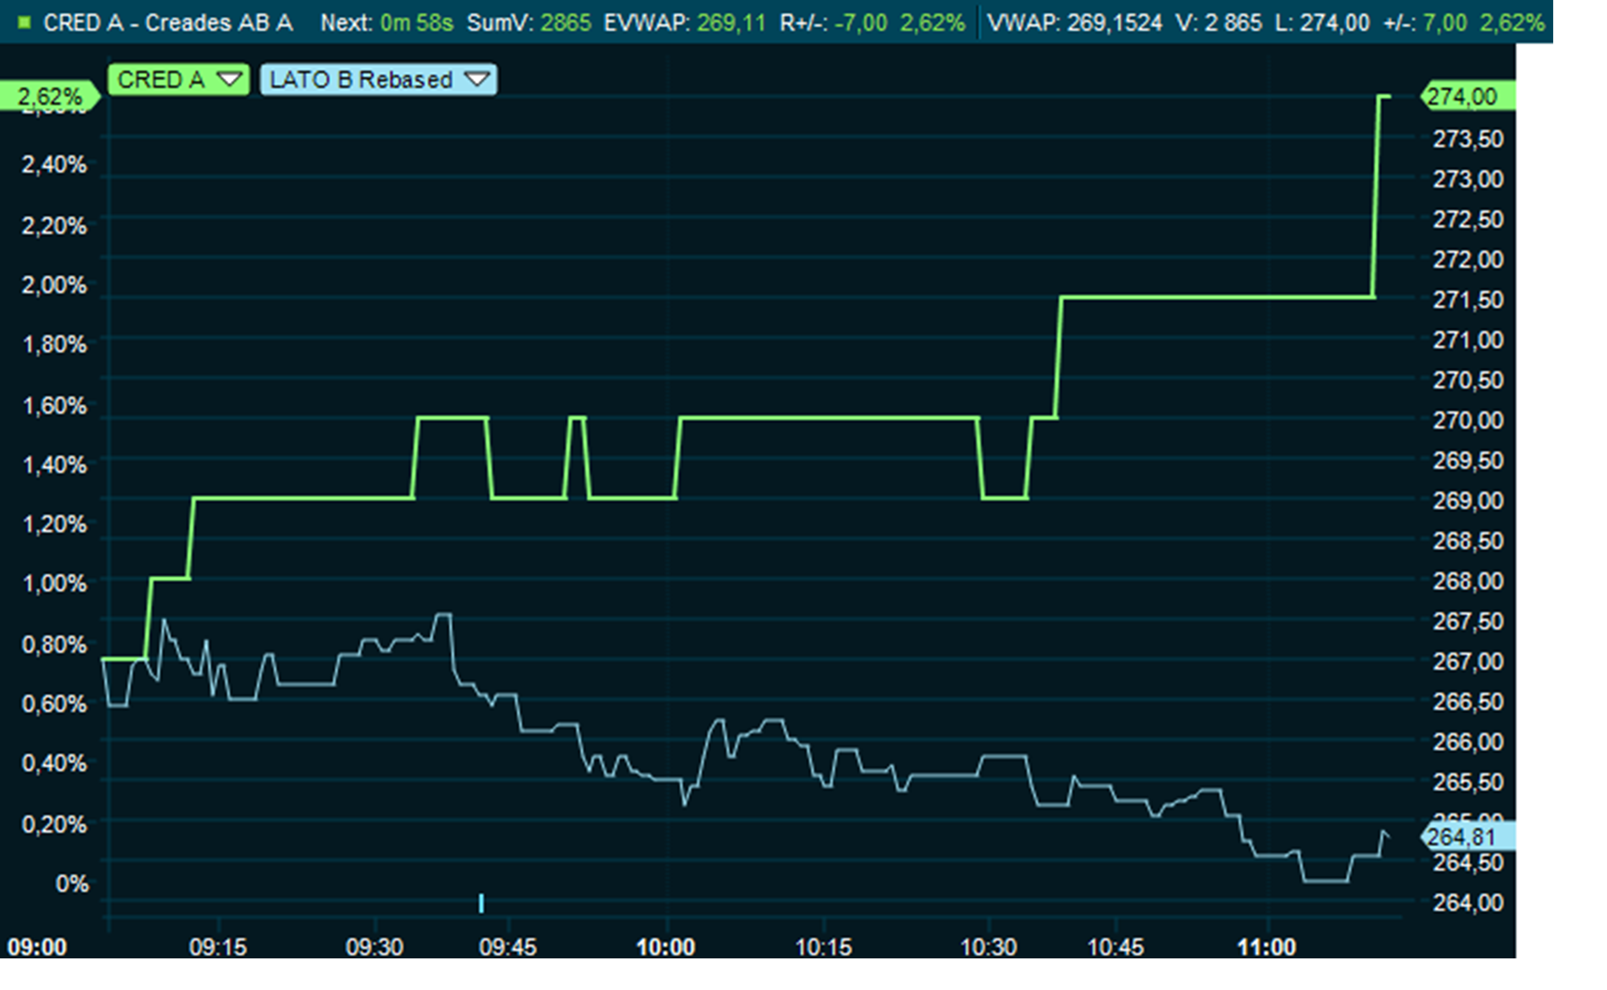Click the 2,00% percent axis label
The image size is (1607, 990).
point(54,285)
